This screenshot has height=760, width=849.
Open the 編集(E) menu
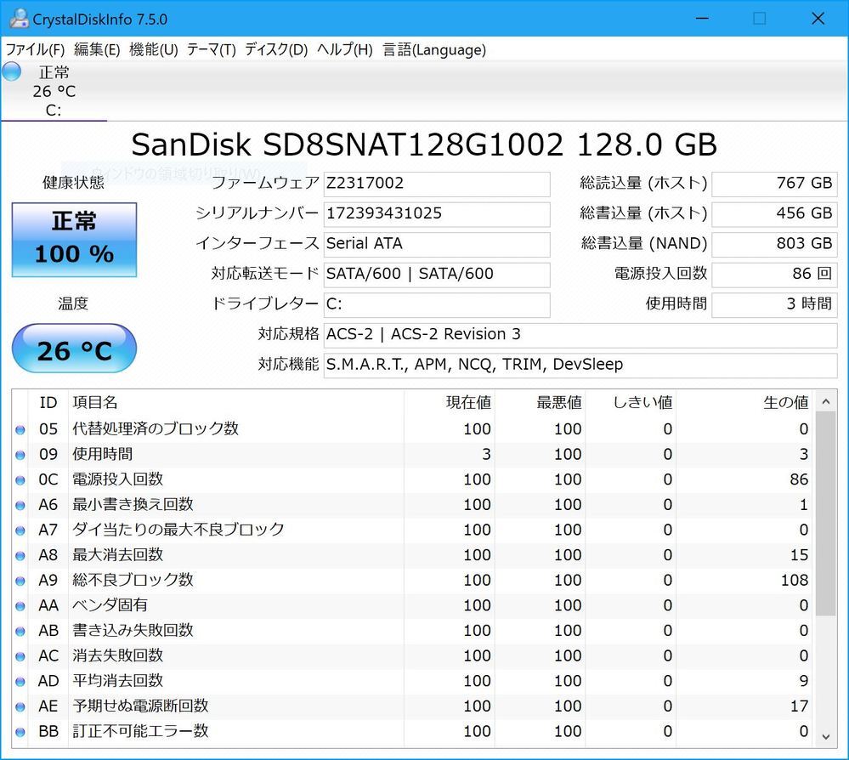click(97, 50)
